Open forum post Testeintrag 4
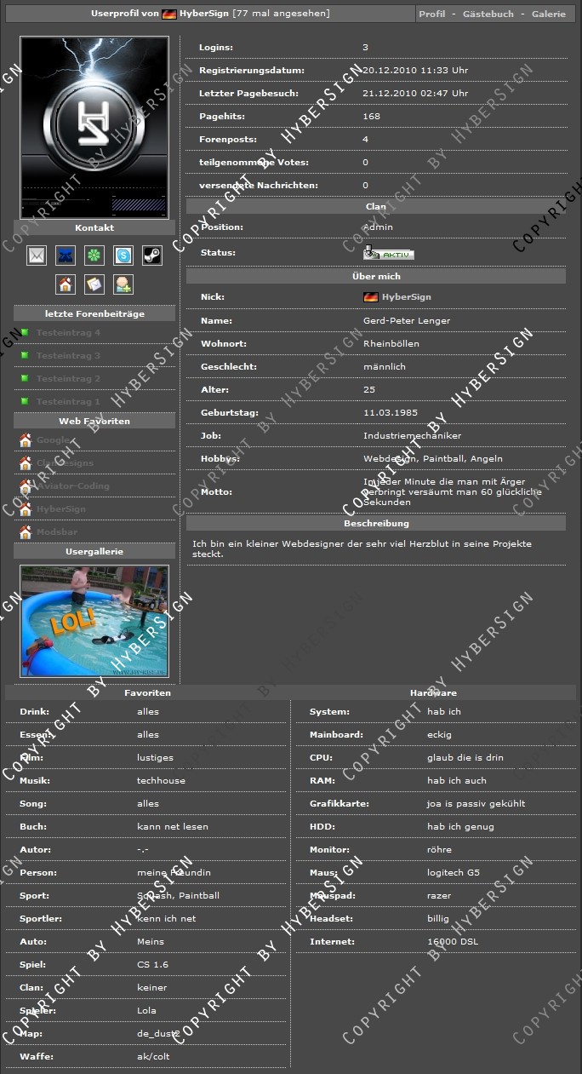 pyautogui.click(x=68, y=333)
